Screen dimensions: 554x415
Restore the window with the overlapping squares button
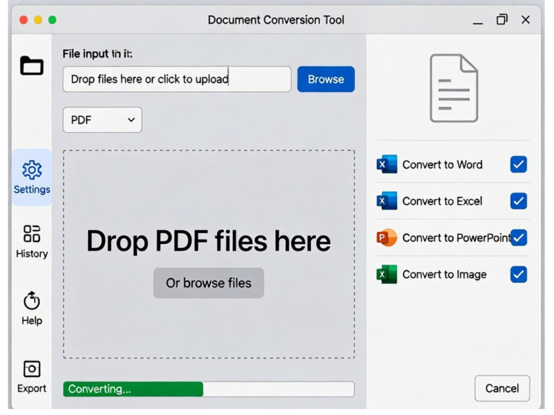[502, 19]
